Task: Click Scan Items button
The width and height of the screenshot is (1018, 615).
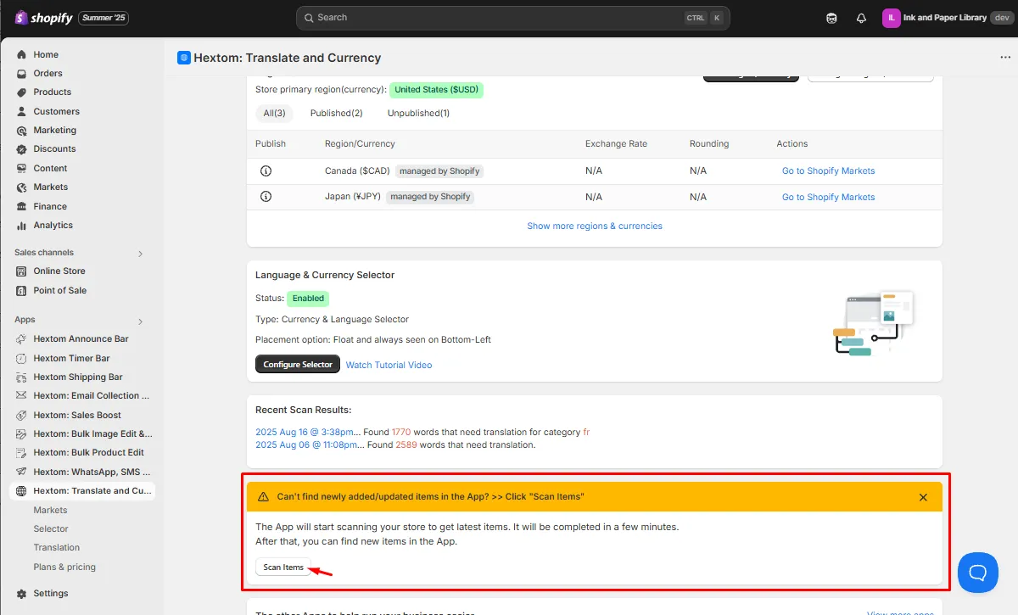Action: (x=283, y=567)
